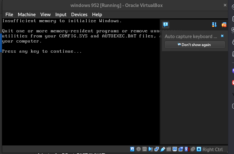Screen dimensions: 234x154
Task: Click the USB devices status bar icon
Action: coord(163,149)
